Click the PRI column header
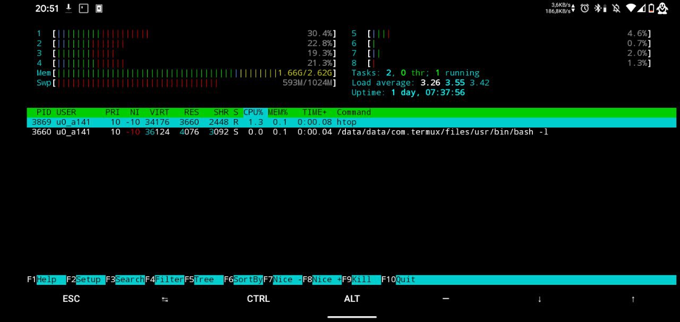 [113, 112]
